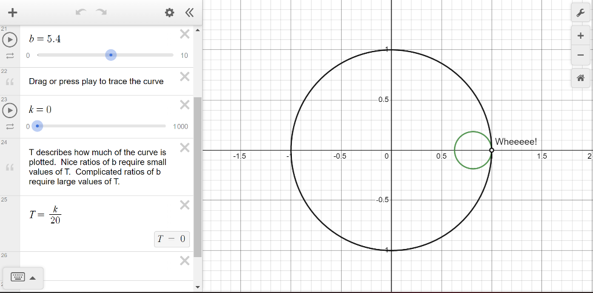This screenshot has width=593, height=293.
Task: Click the 'T describes how much' note text
Action: coord(97,167)
